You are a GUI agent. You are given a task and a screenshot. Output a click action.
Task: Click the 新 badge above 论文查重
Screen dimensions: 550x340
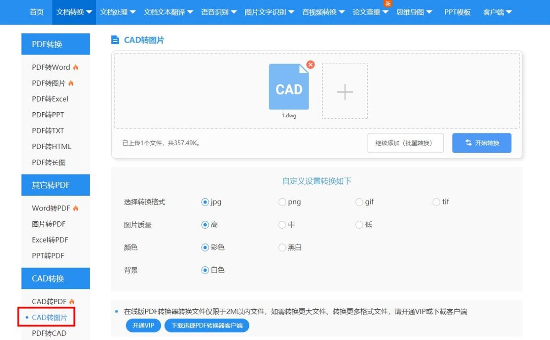pyautogui.click(x=388, y=3)
